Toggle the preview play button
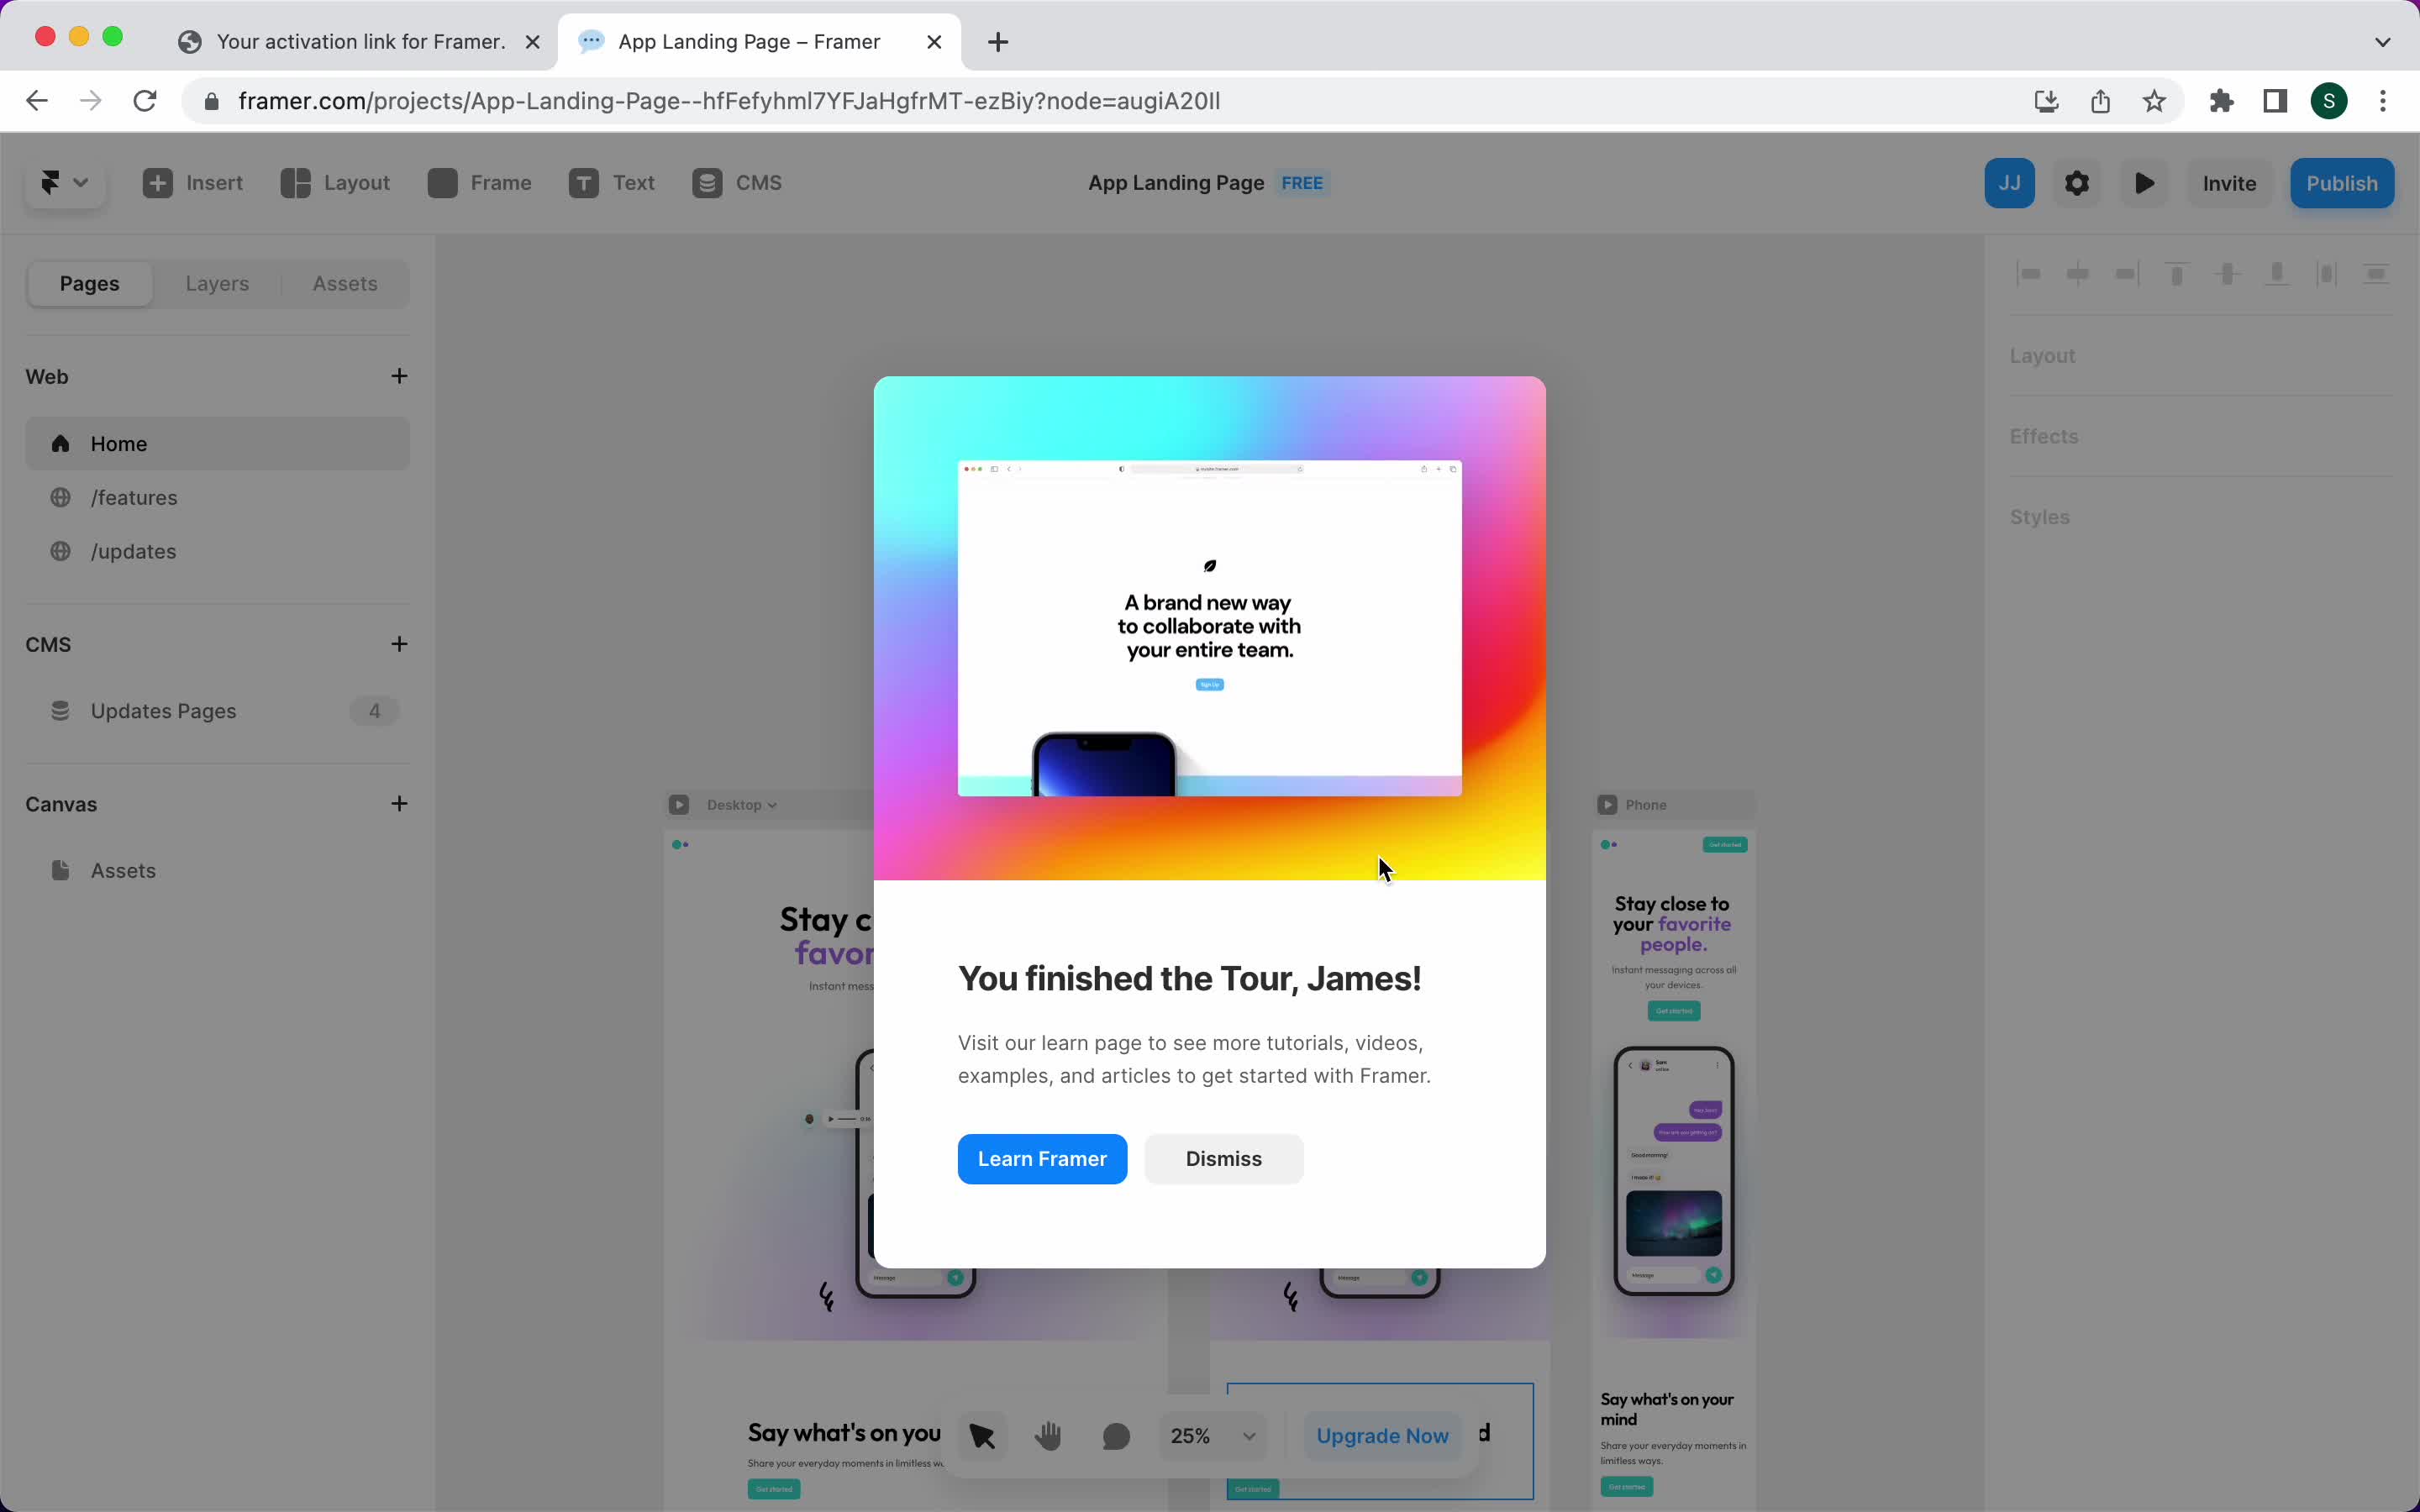2420x1512 pixels. (x=2144, y=183)
